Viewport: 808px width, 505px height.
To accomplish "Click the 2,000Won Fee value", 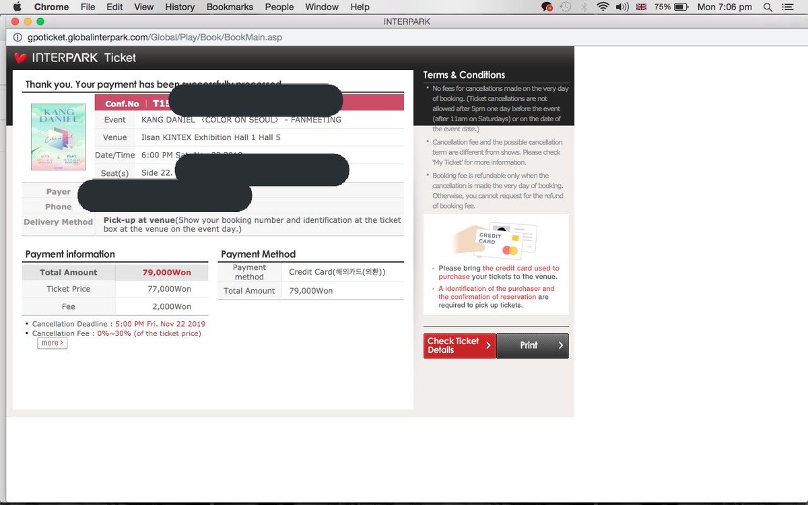I will 171,306.
